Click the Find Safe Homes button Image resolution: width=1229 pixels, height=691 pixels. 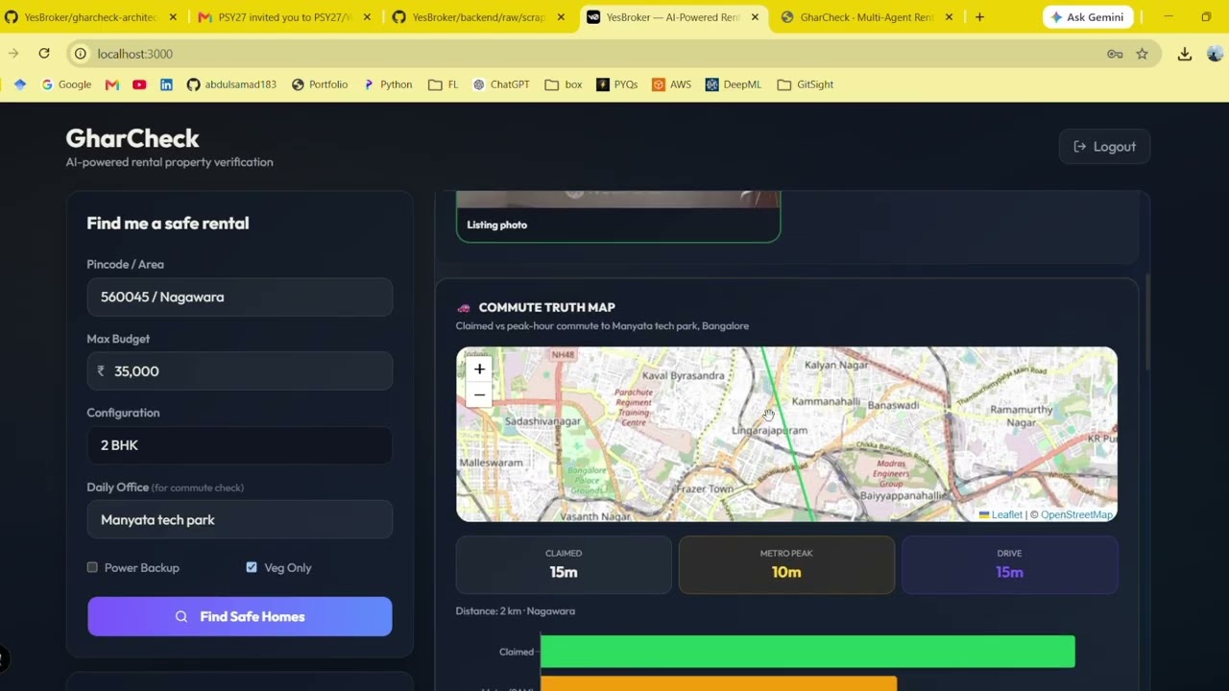[240, 616]
